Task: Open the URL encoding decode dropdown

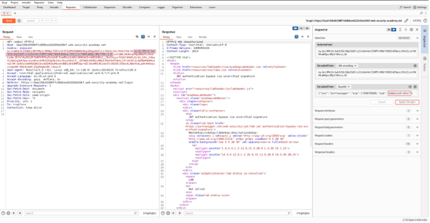Action: (347, 66)
